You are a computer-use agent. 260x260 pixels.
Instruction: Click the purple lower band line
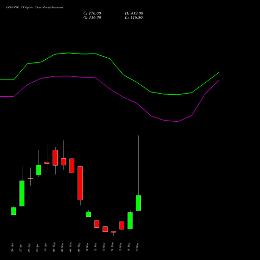[x=110, y=89]
